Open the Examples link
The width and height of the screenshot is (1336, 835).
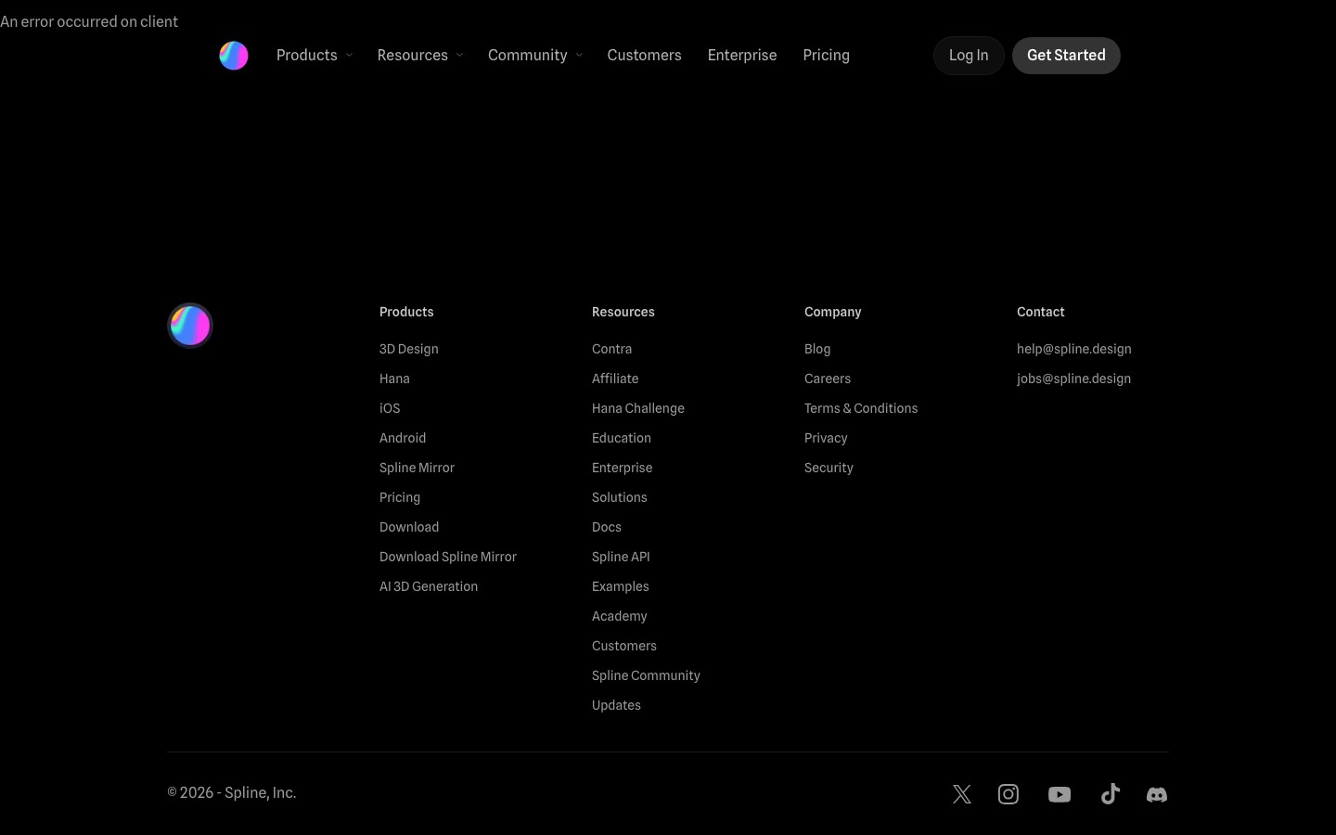point(621,586)
